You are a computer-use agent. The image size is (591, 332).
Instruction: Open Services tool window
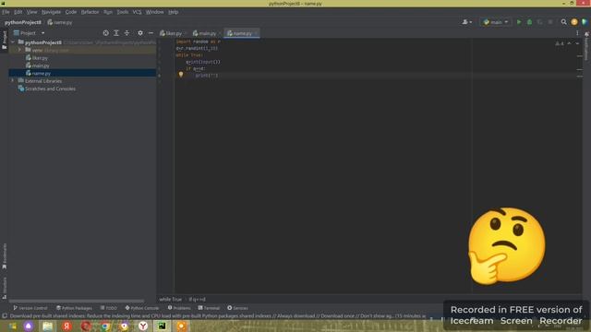237,308
